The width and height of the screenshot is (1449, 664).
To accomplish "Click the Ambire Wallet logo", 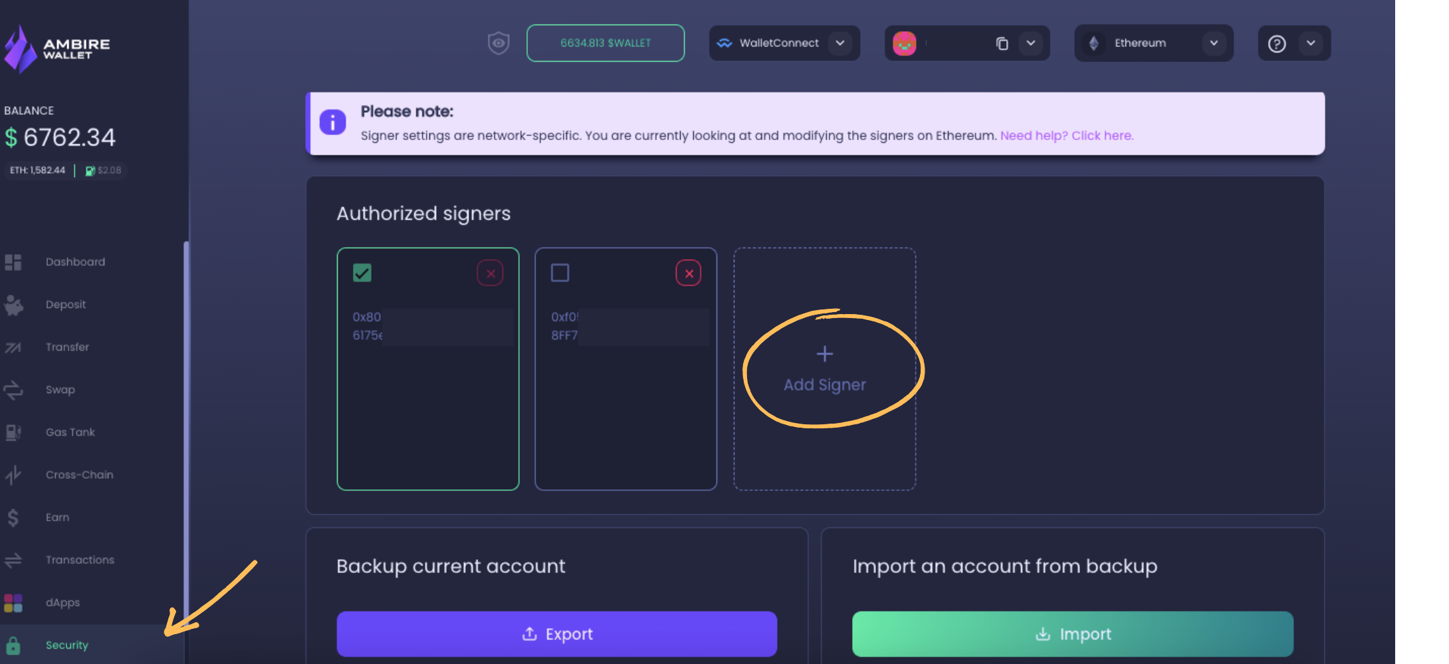I will click(56, 48).
